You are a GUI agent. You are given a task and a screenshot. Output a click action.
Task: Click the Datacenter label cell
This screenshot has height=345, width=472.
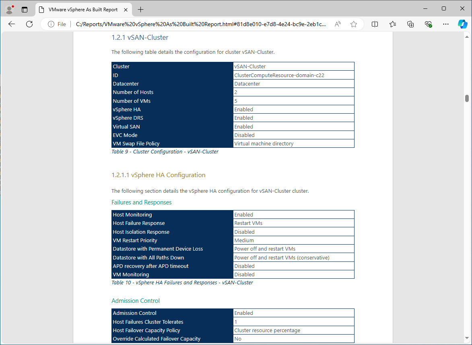point(126,84)
